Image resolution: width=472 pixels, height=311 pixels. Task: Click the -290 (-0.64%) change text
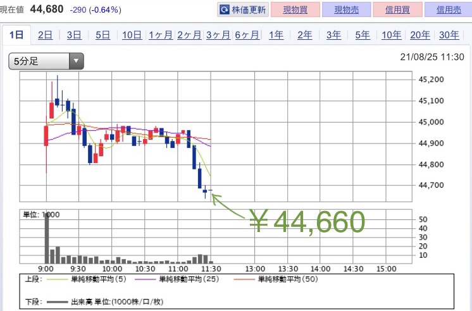tap(96, 10)
